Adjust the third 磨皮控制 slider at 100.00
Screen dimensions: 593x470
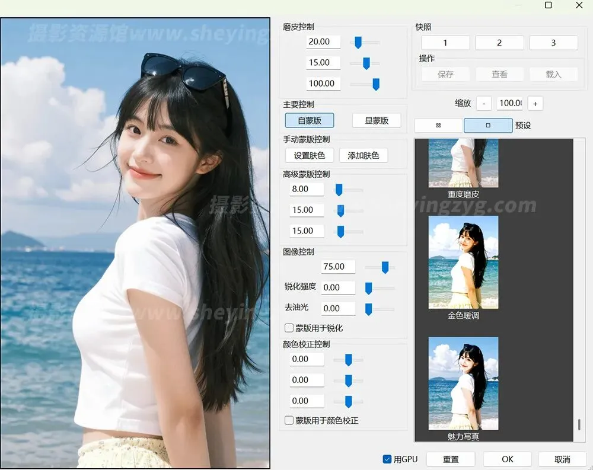coord(376,84)
